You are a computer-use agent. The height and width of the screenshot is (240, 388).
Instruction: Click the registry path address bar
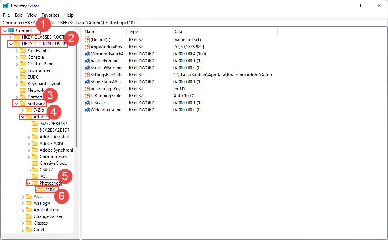tap(194, 23)
